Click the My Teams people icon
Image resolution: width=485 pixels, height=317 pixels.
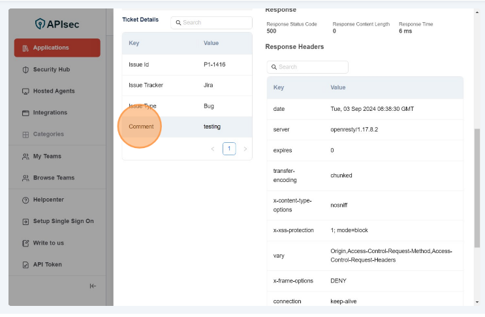click(25, 157)
